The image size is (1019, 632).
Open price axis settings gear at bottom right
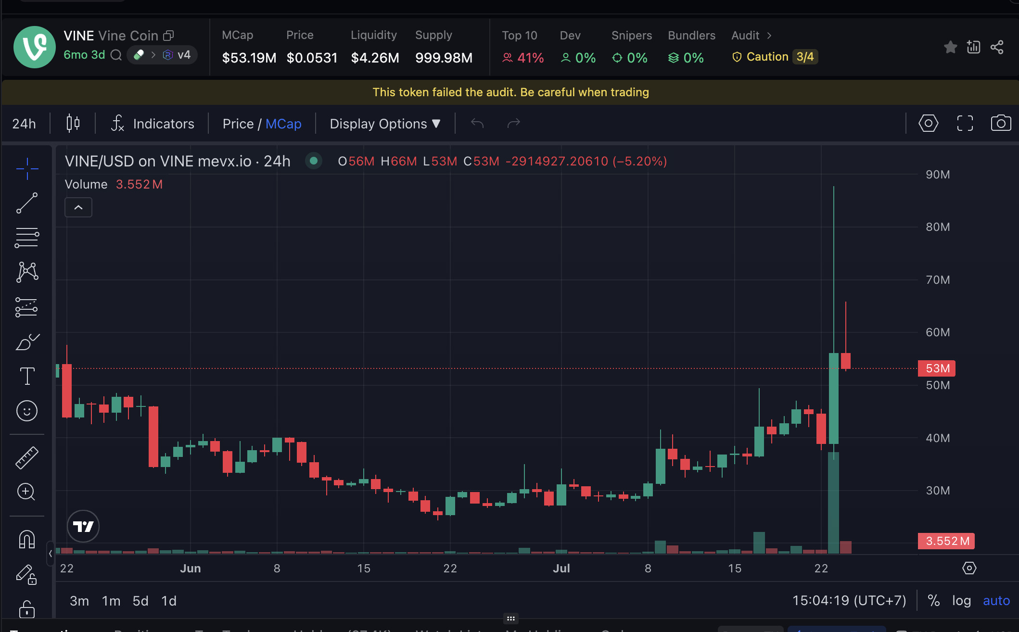[x=969, y=568]
